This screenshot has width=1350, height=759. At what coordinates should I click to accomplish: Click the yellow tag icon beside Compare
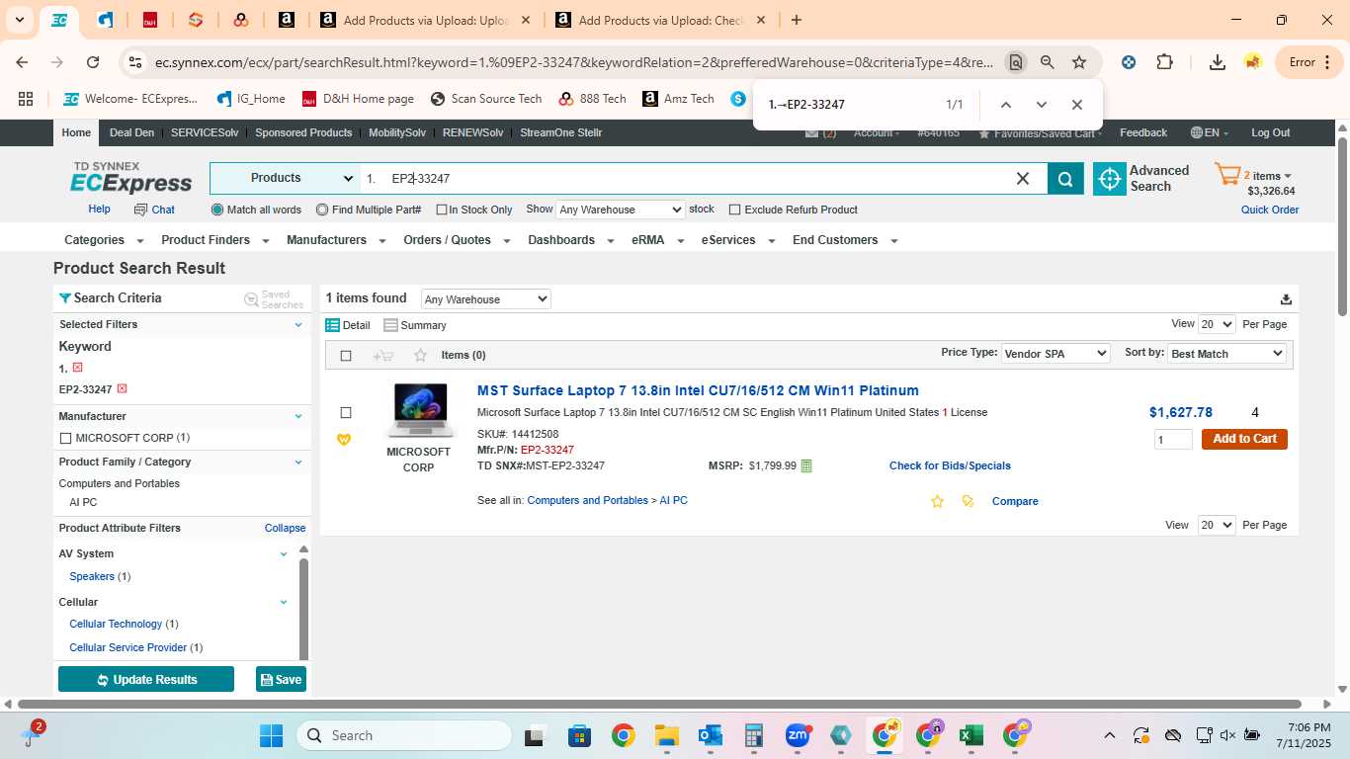(968, 501)
